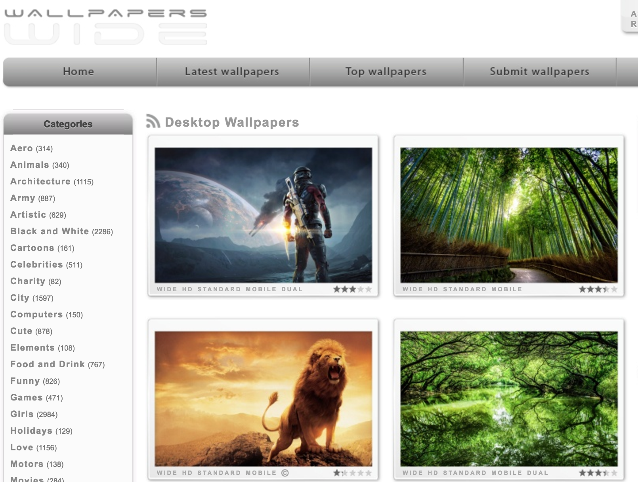This screenshot has height=482, width=638.
Task: Choose the Games category link
Action: coord(27,398)
